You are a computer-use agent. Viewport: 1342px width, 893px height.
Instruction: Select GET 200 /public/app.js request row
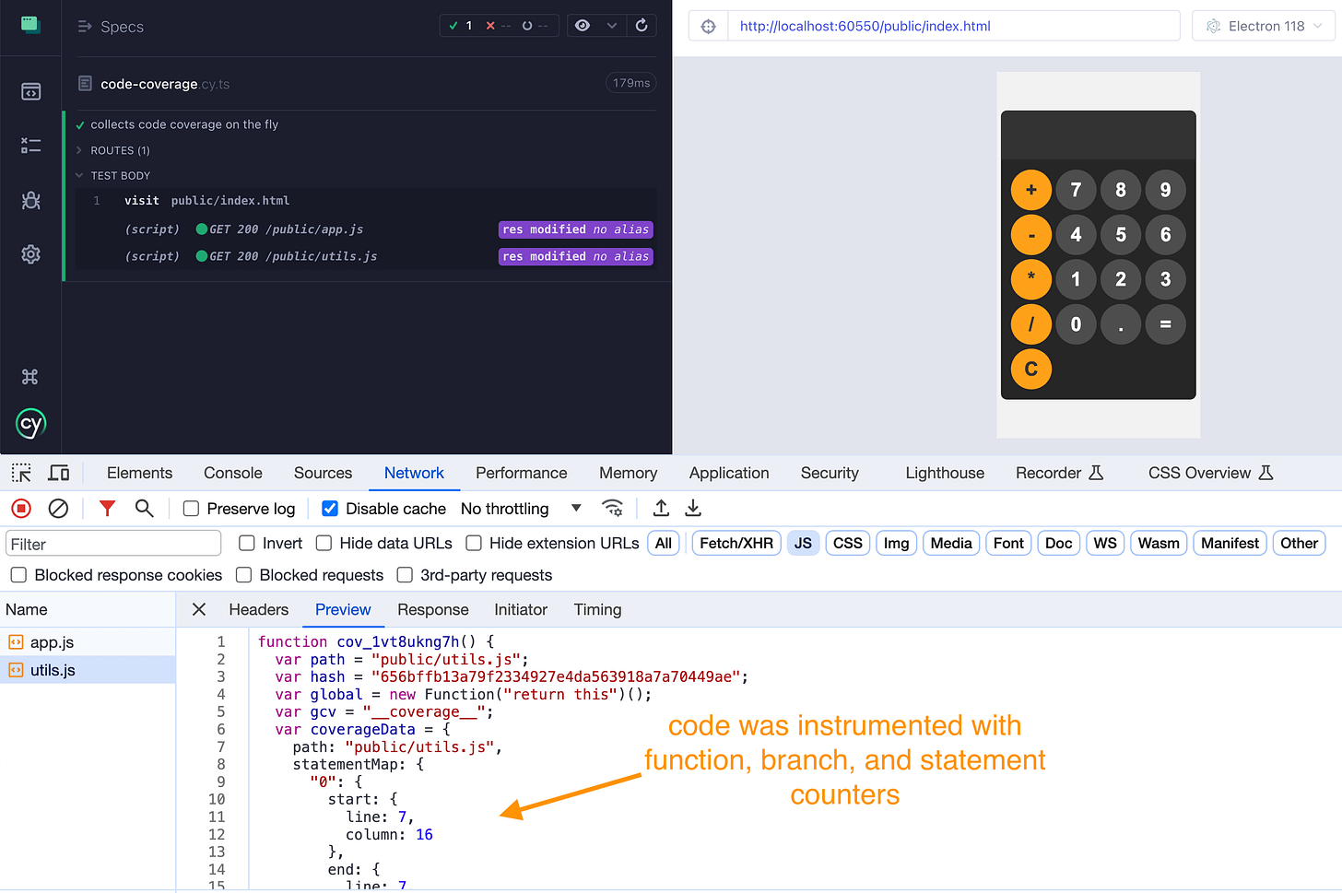(367, 229)
